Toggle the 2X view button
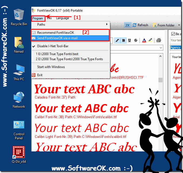 tap(127, 25)
